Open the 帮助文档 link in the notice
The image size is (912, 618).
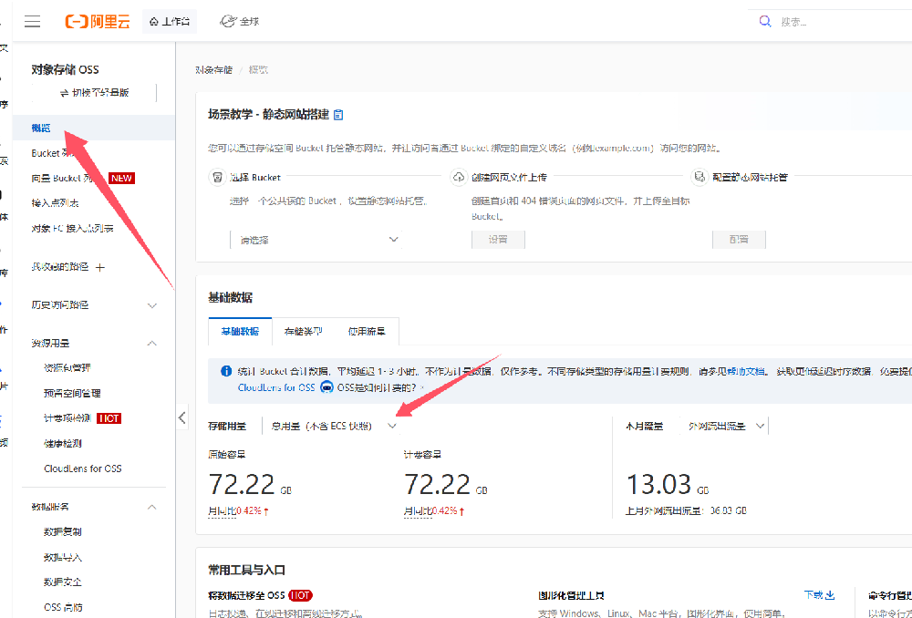746,372
